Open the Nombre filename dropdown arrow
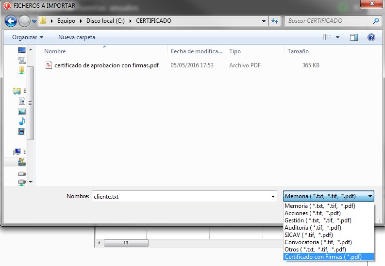Screen dimensions: 385x266 pos(273,196)
